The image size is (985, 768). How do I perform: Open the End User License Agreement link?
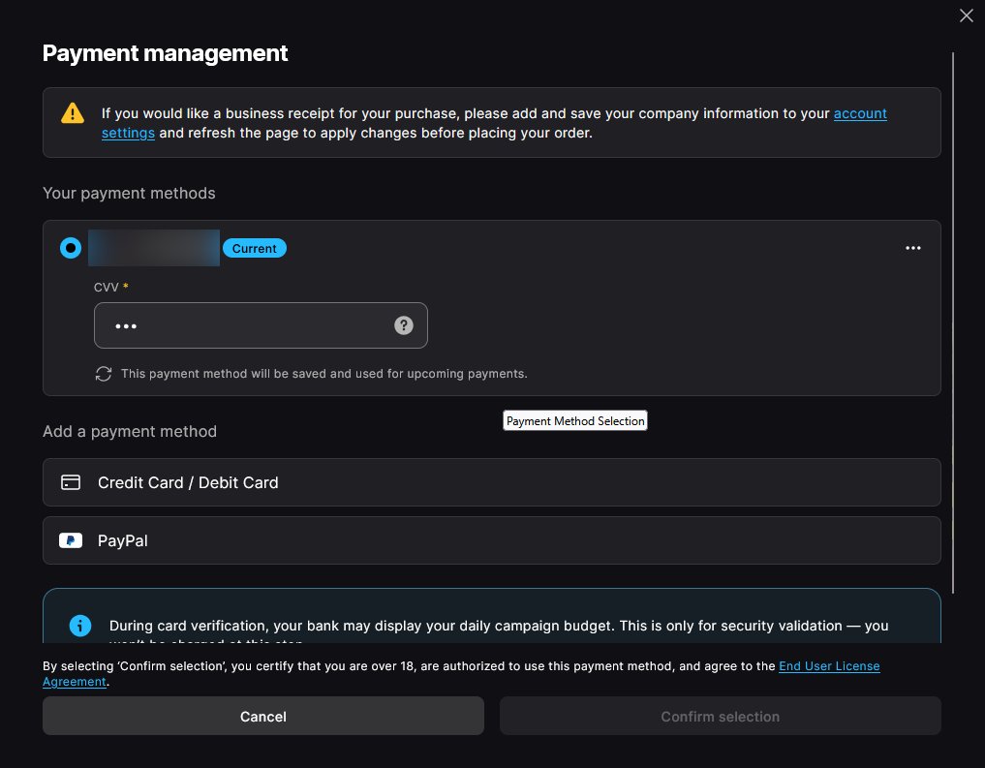click(829, 666)
